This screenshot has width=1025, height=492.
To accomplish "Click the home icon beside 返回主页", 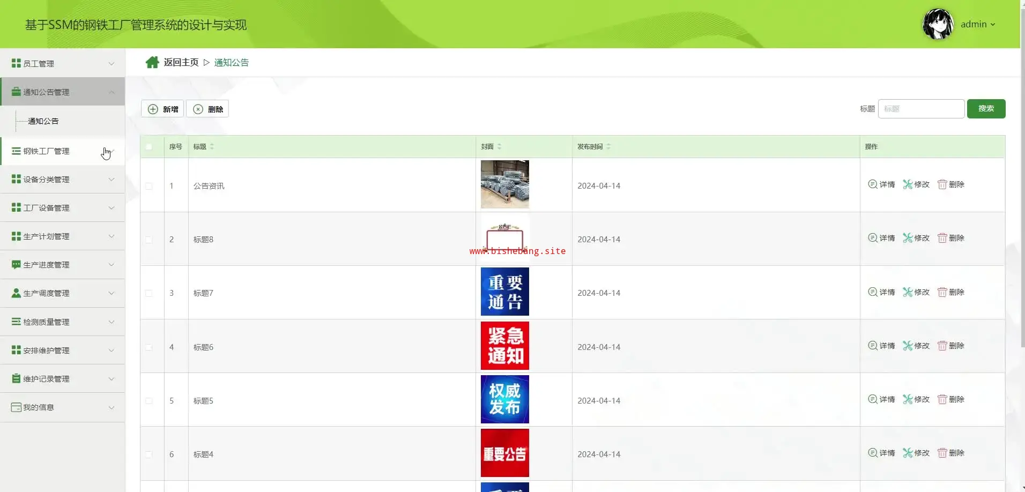I will (152, 62).
